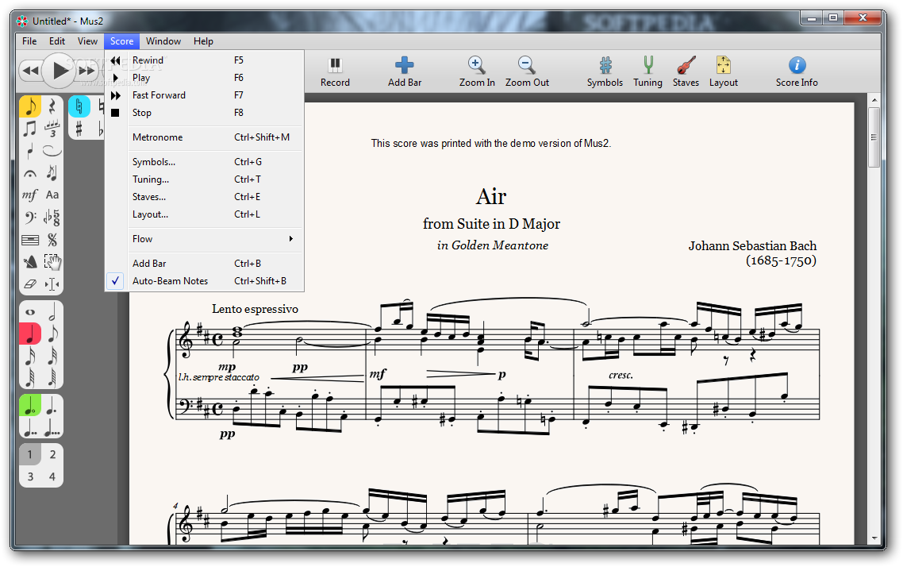This screenshot has height=567, width=903.
Task: Open Staves violin toolbar button
Action: tap(686, 72)
